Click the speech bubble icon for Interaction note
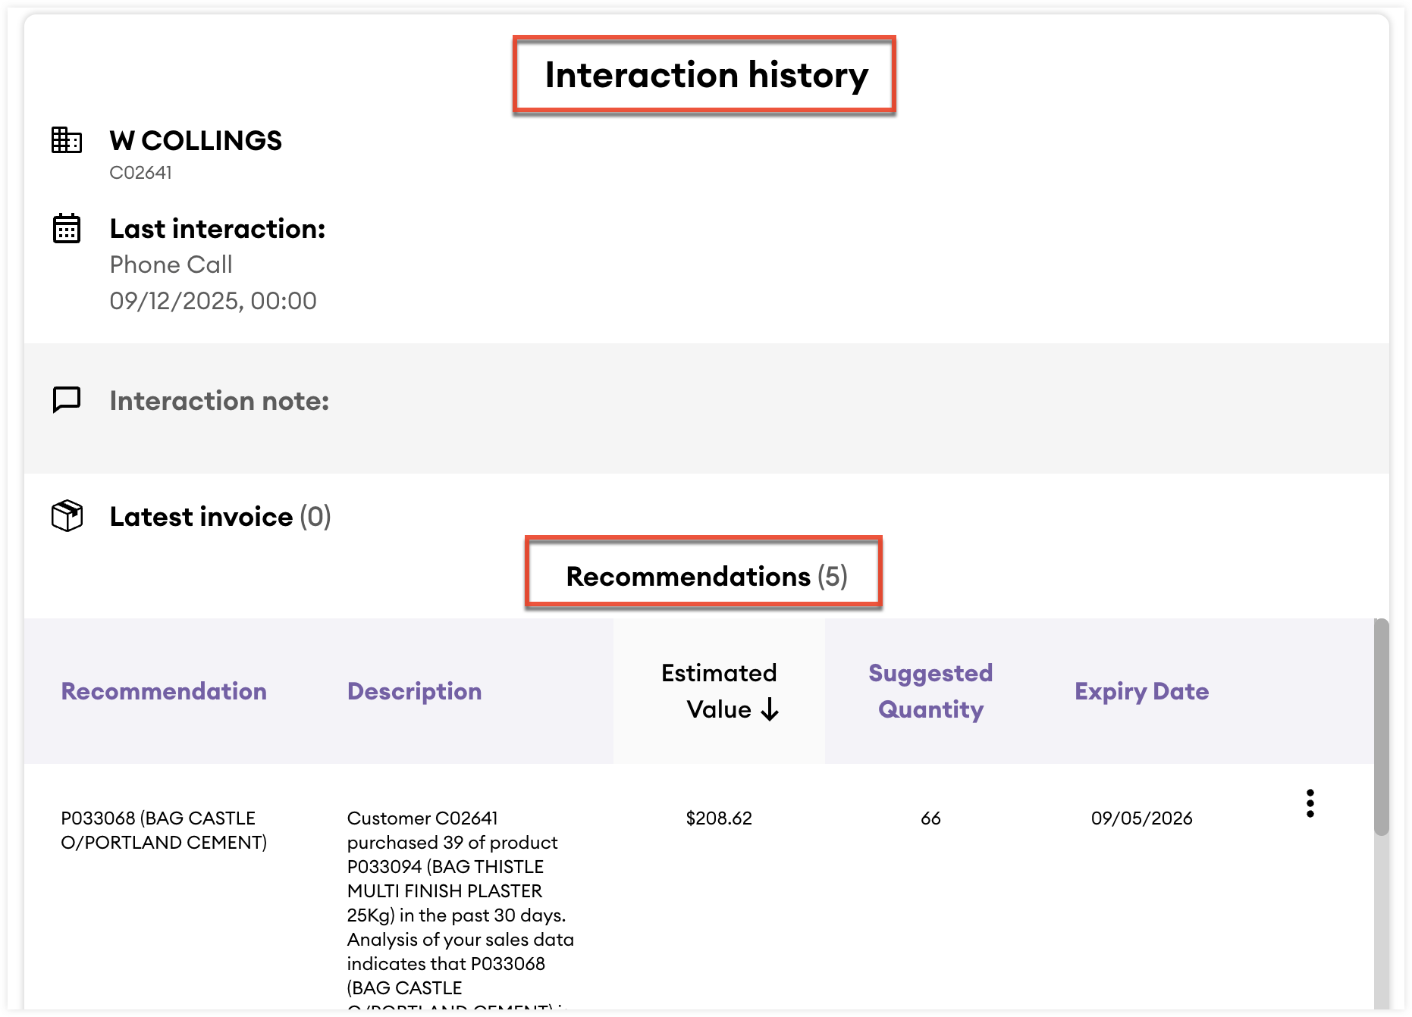1412x1017 pixels. point(67,399)
